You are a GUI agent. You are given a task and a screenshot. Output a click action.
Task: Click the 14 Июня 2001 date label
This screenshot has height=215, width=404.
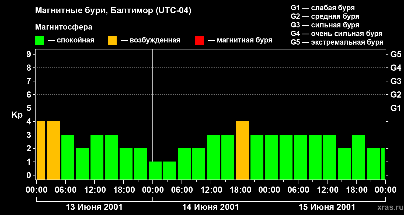coord(211,207)
